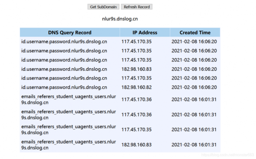Click the IP Address column header

point(145,32)
